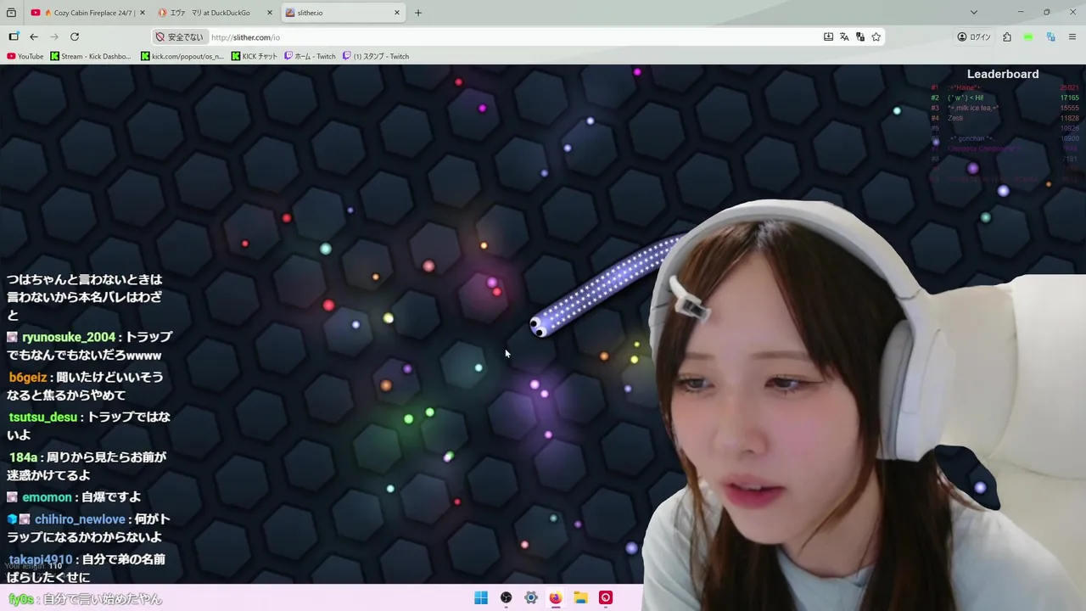Toggle the browser sidebar button

click(14, 36)
